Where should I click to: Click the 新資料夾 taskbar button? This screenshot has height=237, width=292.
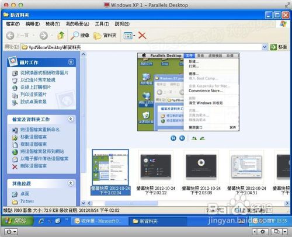pyautogui.click(x=158, y=221)
